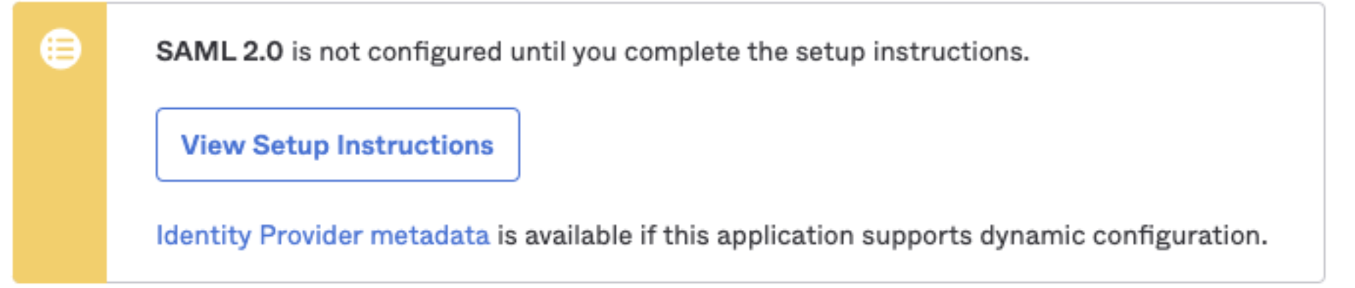
Task: Open View Setup Instructions
Action: tap(337, 145)
